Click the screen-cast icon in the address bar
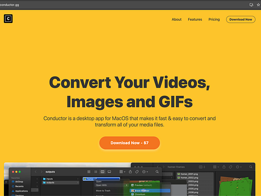Image resolution: width=261 pixels, height=196 pixels. 251,5
